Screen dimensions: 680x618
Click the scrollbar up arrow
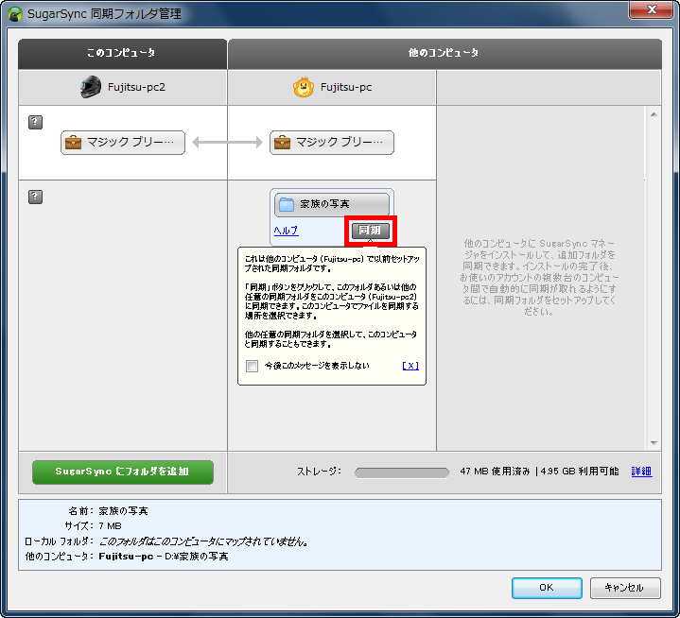pyautogui.click(x=654, y=115)
